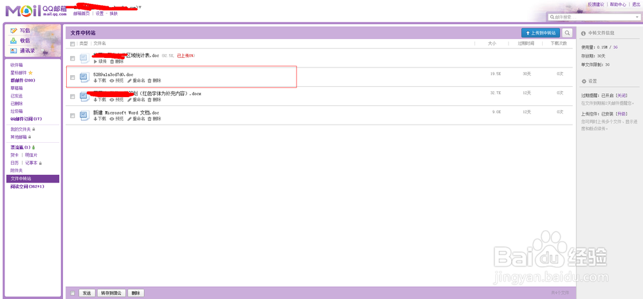Click the 3G capacity link after 使用量
The image size is (643, 299).
tap(615, 48)
